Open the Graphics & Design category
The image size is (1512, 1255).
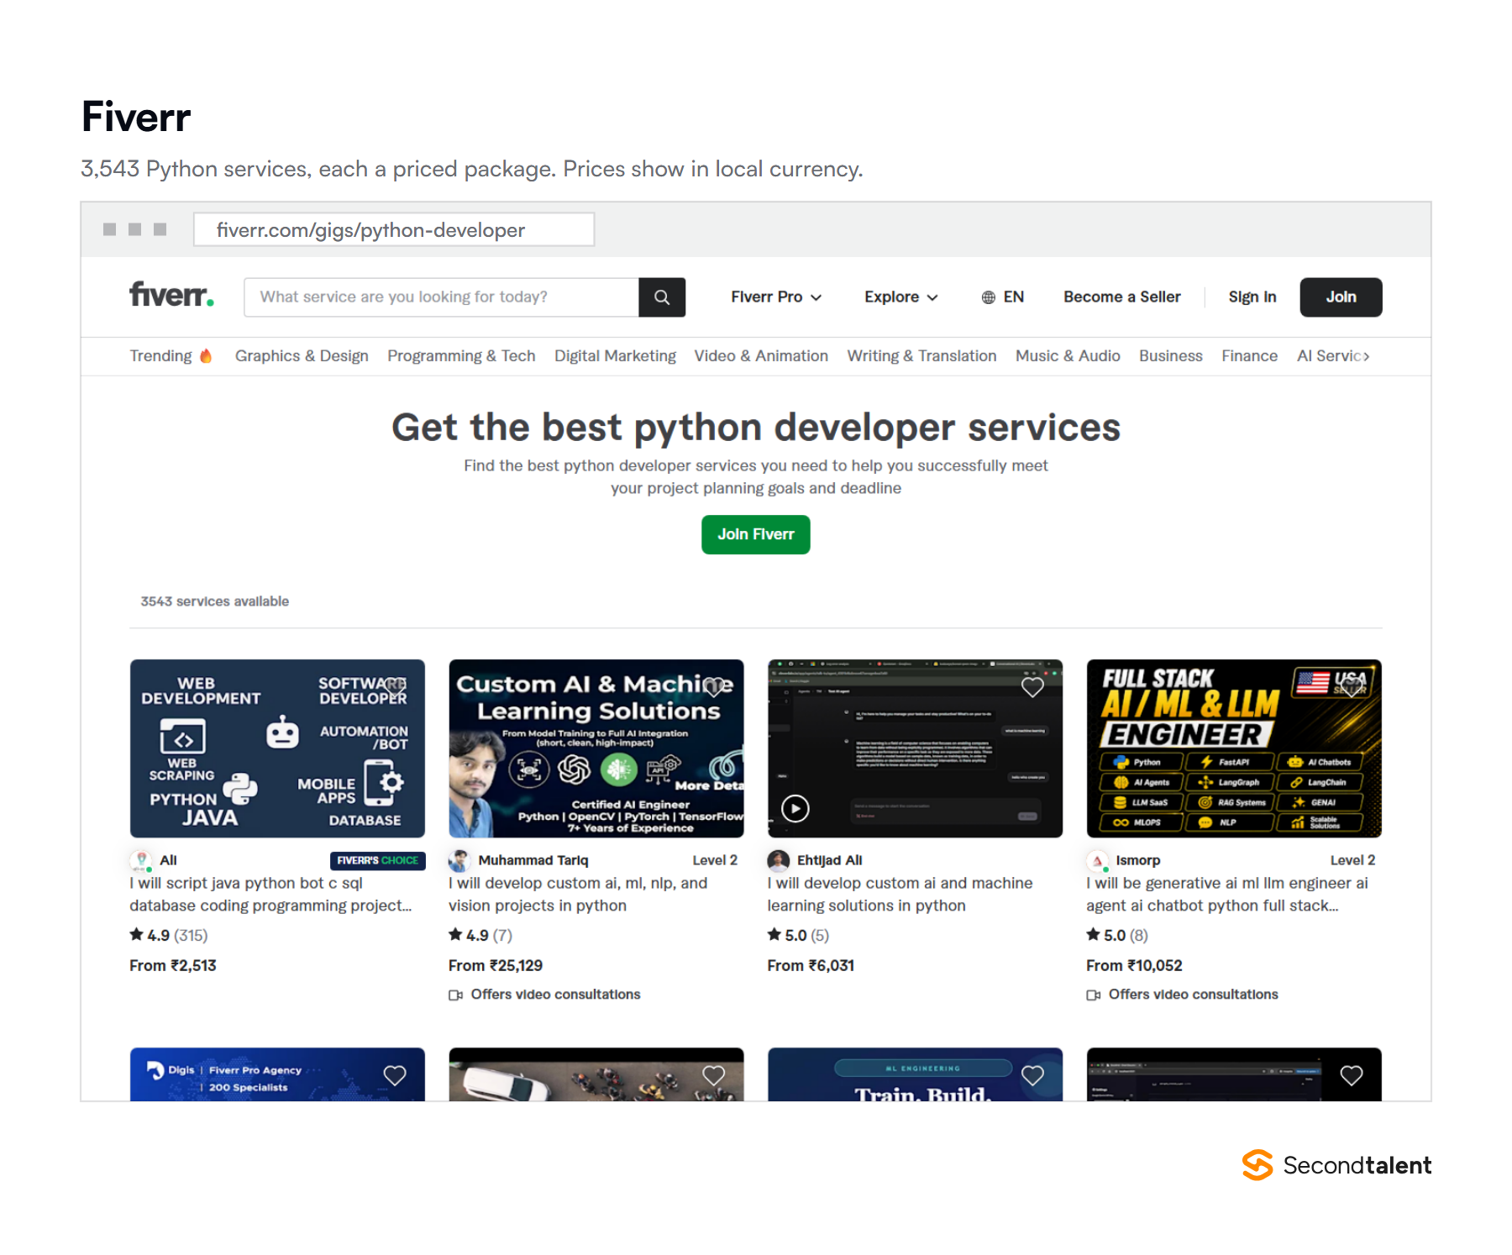click(x=302, y=356)
